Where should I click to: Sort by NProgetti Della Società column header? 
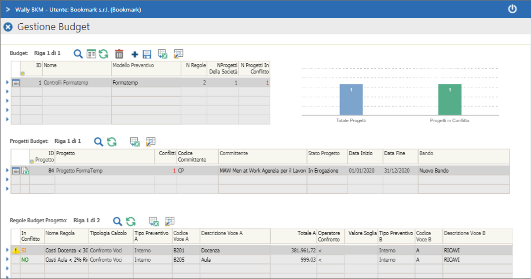point(223,69)
